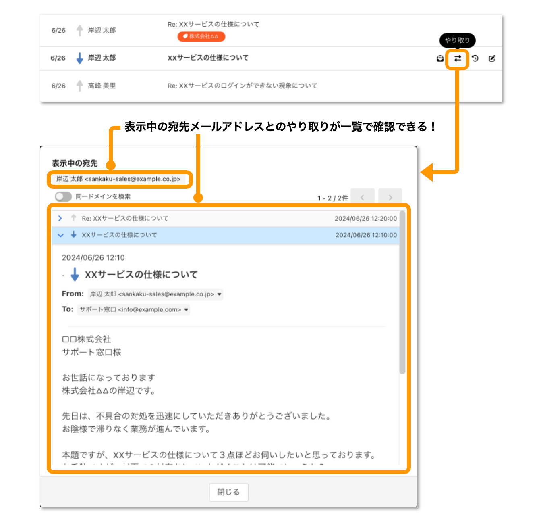Open the bold XXサービスの仕様について mail row
541x524 pixels.
pyautogui.click(x=208, y=58)
